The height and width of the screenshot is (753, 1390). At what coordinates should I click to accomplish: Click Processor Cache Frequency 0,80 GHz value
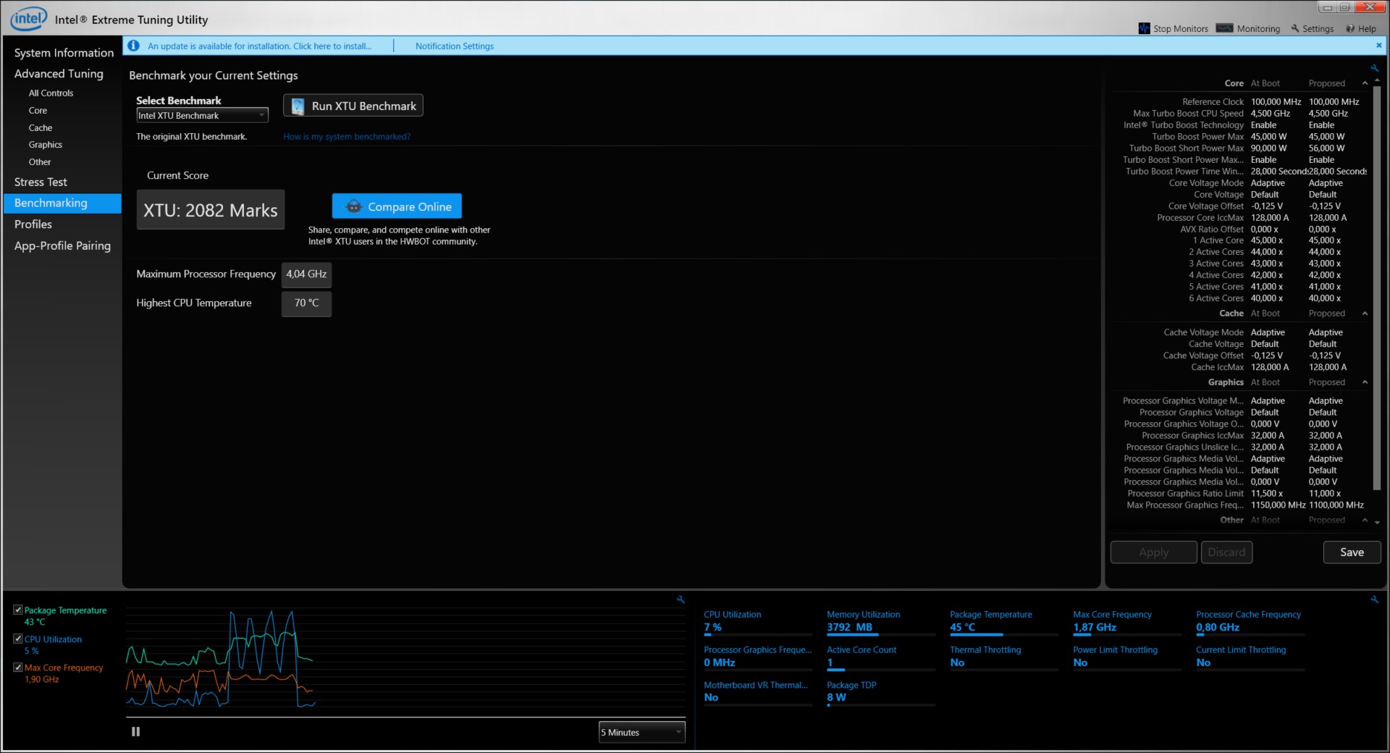point(1218,628)
